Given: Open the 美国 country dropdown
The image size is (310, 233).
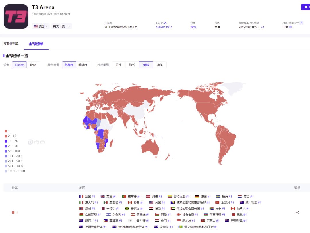Looking at the screenshot, I should click(x=40, y=26).
